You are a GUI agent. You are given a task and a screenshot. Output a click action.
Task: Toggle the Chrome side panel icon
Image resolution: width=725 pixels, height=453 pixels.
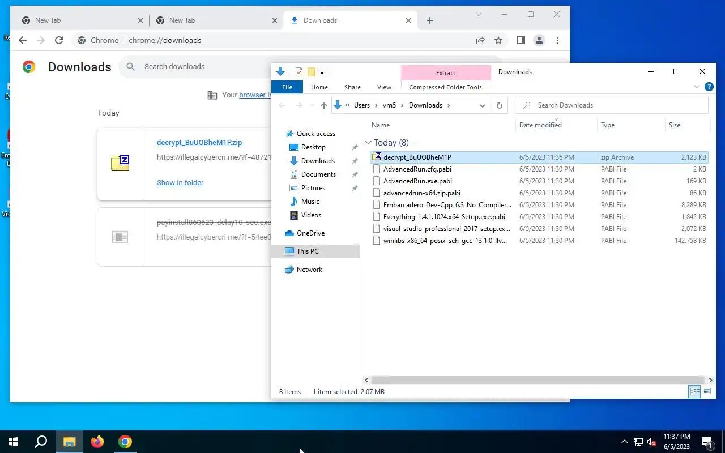521,40
